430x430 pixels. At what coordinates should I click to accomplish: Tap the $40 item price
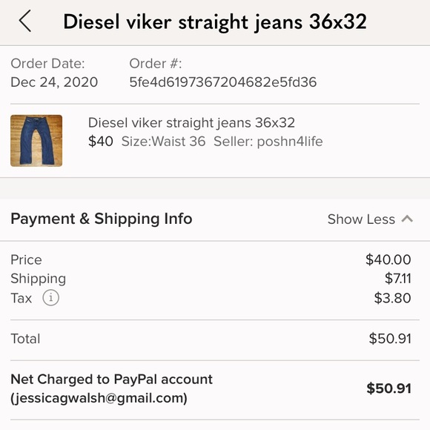click(x=100, y=142)
